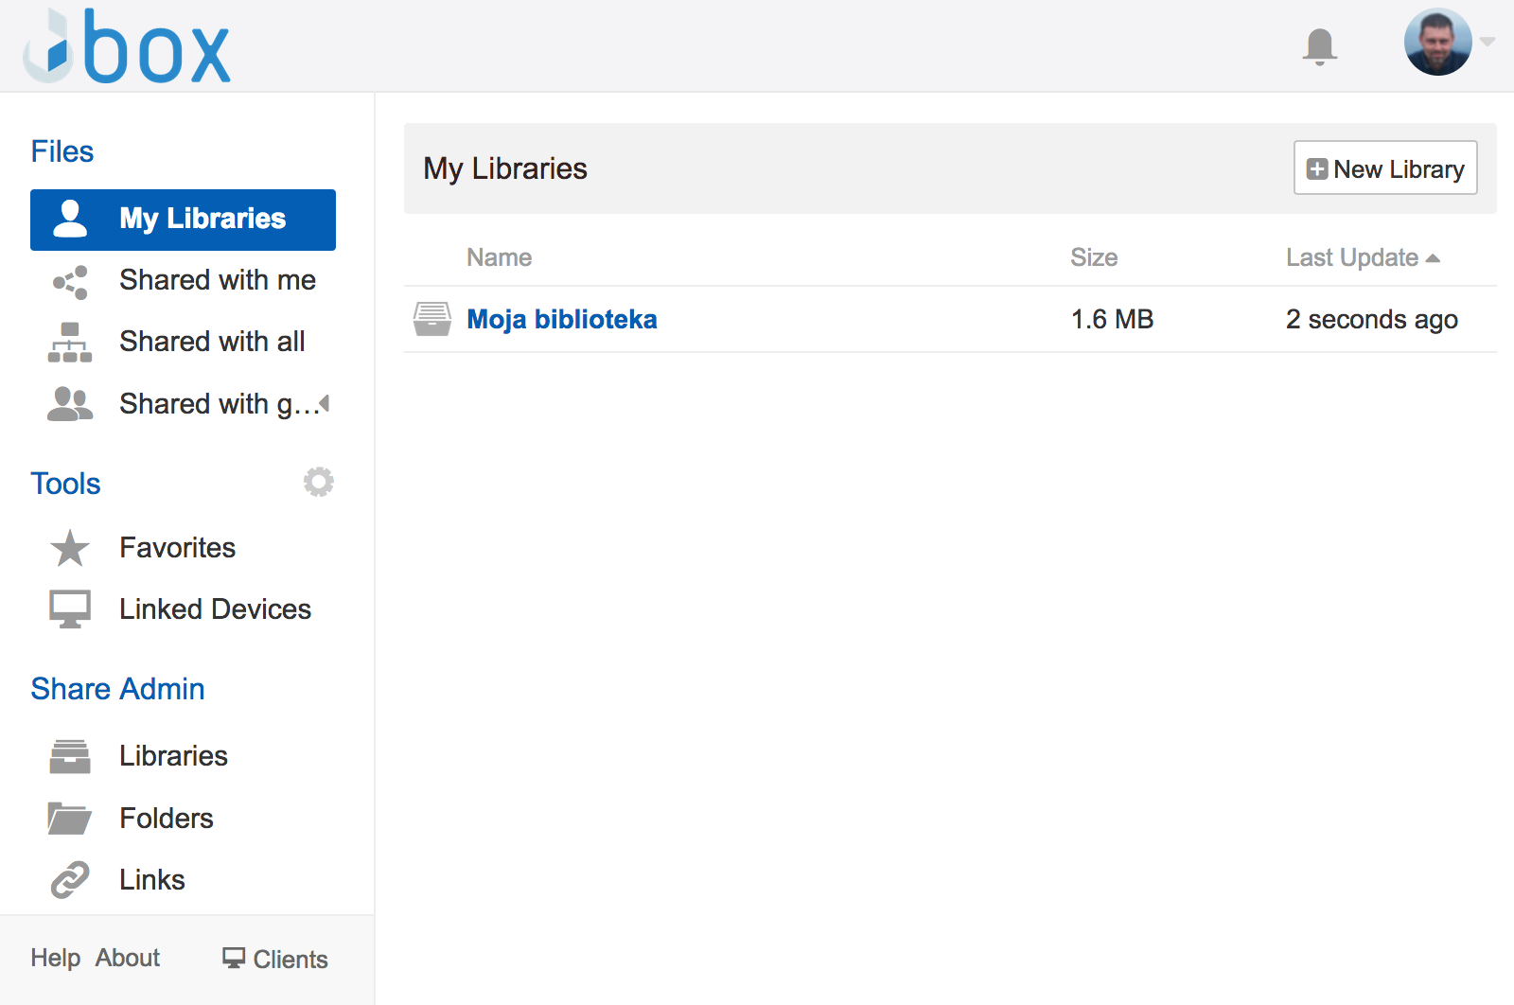Image resolution: width=1514 pixels, height=1005 pixels.
Task: Click the Share Admin Libraries drawer icon
Action: coord(70,756)
